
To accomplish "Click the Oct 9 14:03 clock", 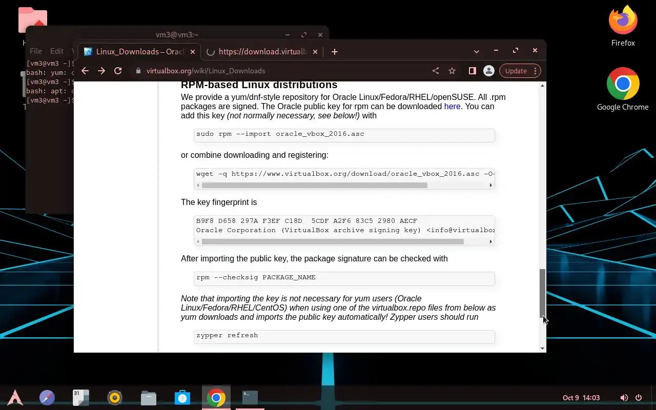I will pyautogui.click(x=581, y=398).
